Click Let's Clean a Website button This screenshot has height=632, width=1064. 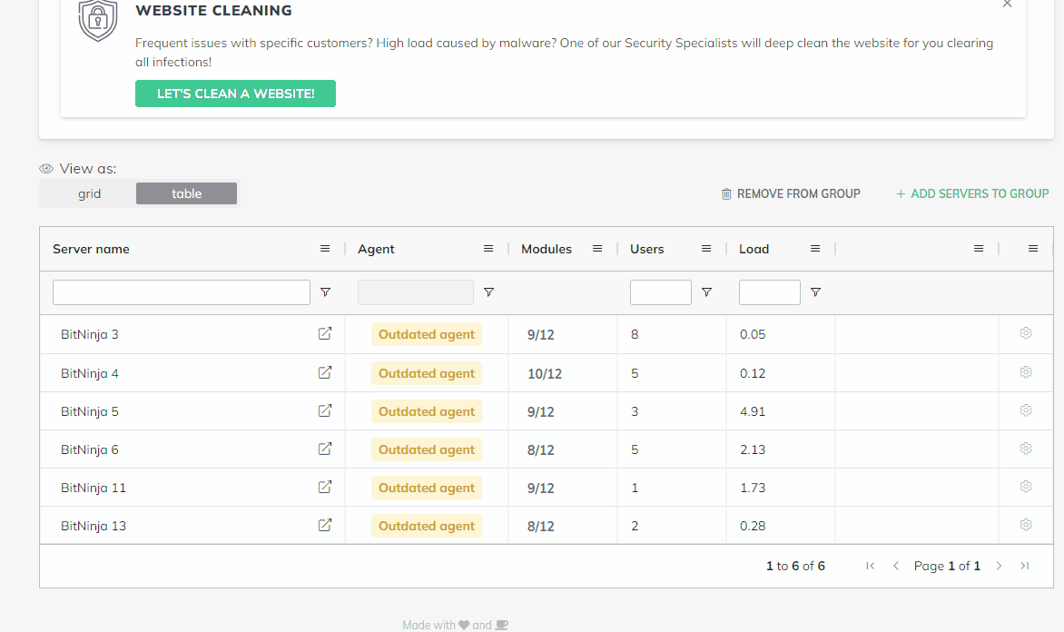[x=235, y=94]
